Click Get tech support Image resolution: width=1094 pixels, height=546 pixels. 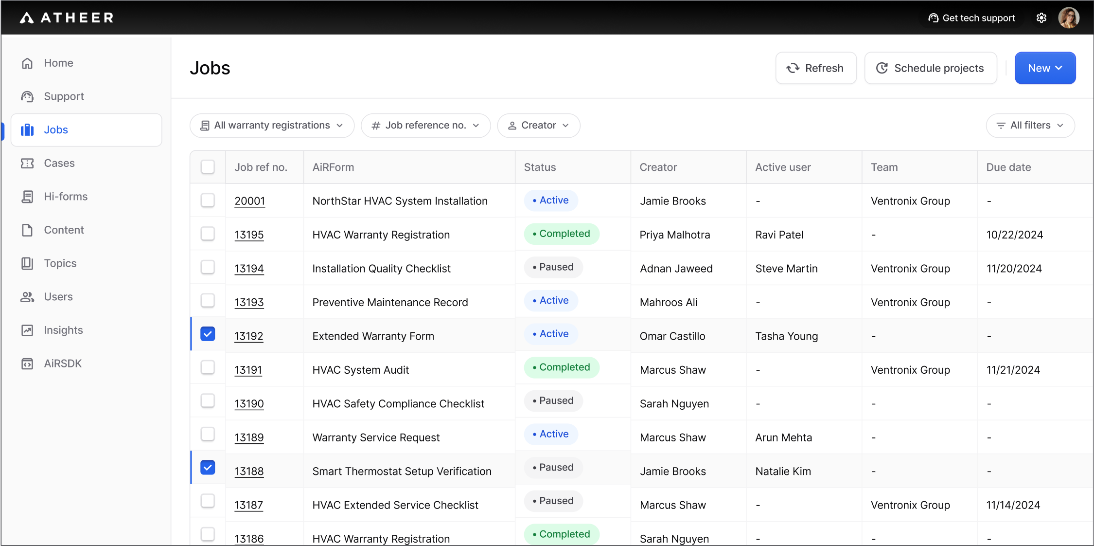click(x=972, y=18)
